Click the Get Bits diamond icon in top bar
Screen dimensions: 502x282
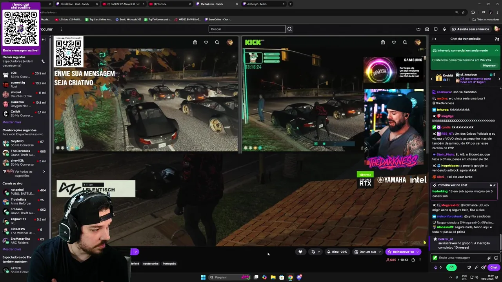click(x=444, y=29)
